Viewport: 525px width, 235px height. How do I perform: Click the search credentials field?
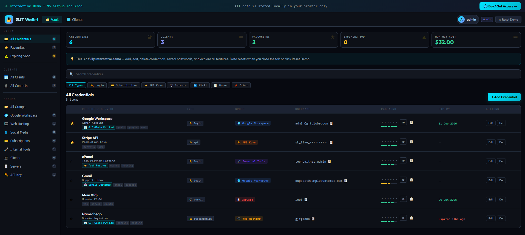click(x=293, y=74)
